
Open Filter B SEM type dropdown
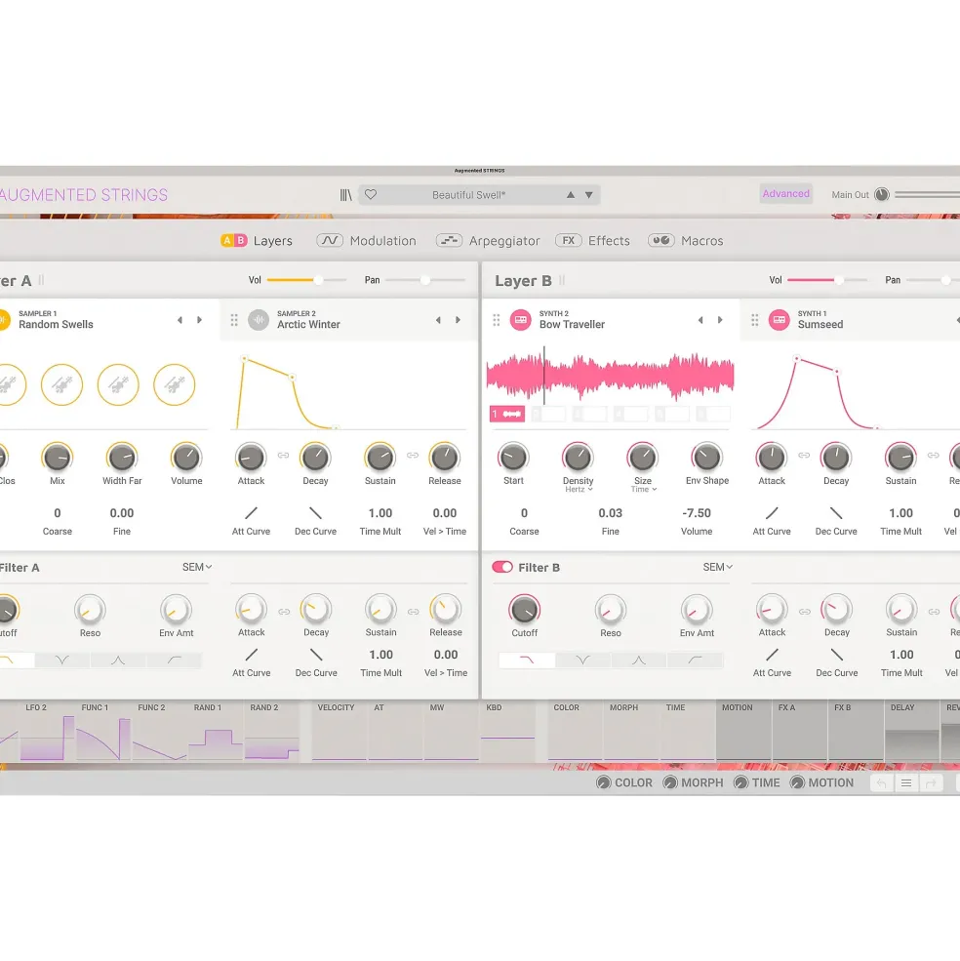[717, 567]
